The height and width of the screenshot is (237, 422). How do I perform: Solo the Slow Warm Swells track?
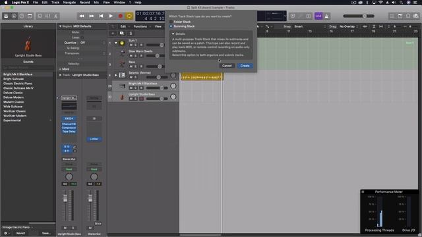(136, 55)
